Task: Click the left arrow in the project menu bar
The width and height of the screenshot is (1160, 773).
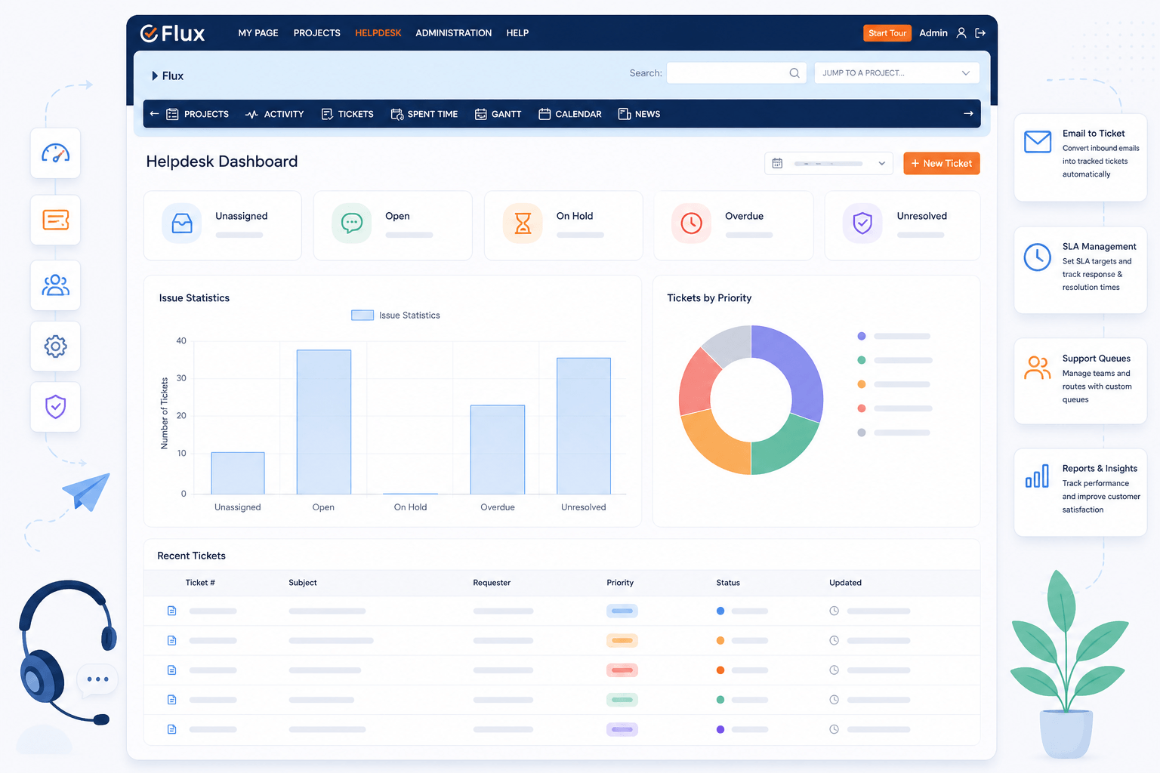Action: (x=154, y=114)
